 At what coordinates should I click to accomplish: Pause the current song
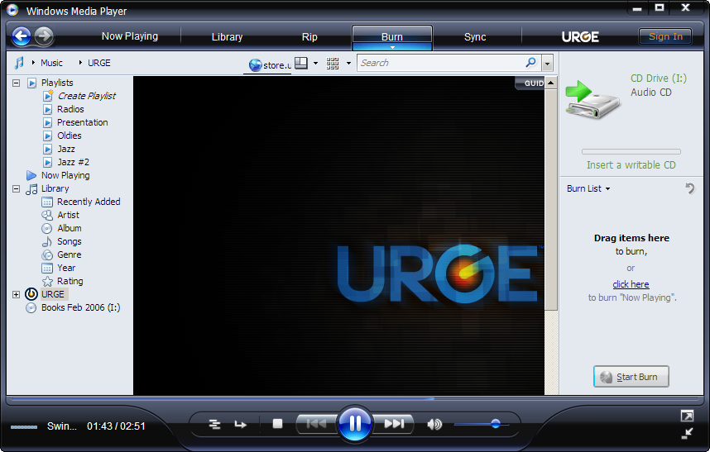[x=355, y=424]
